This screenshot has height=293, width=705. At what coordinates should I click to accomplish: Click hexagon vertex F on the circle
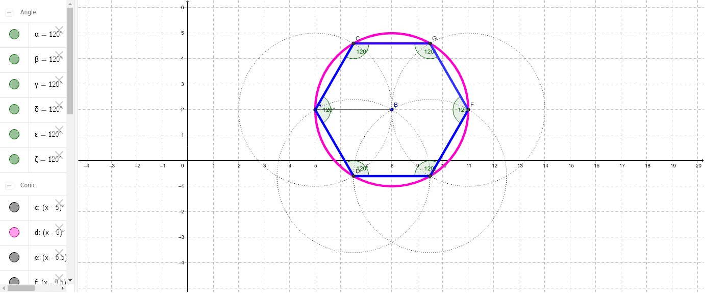(x=468, y=110)
